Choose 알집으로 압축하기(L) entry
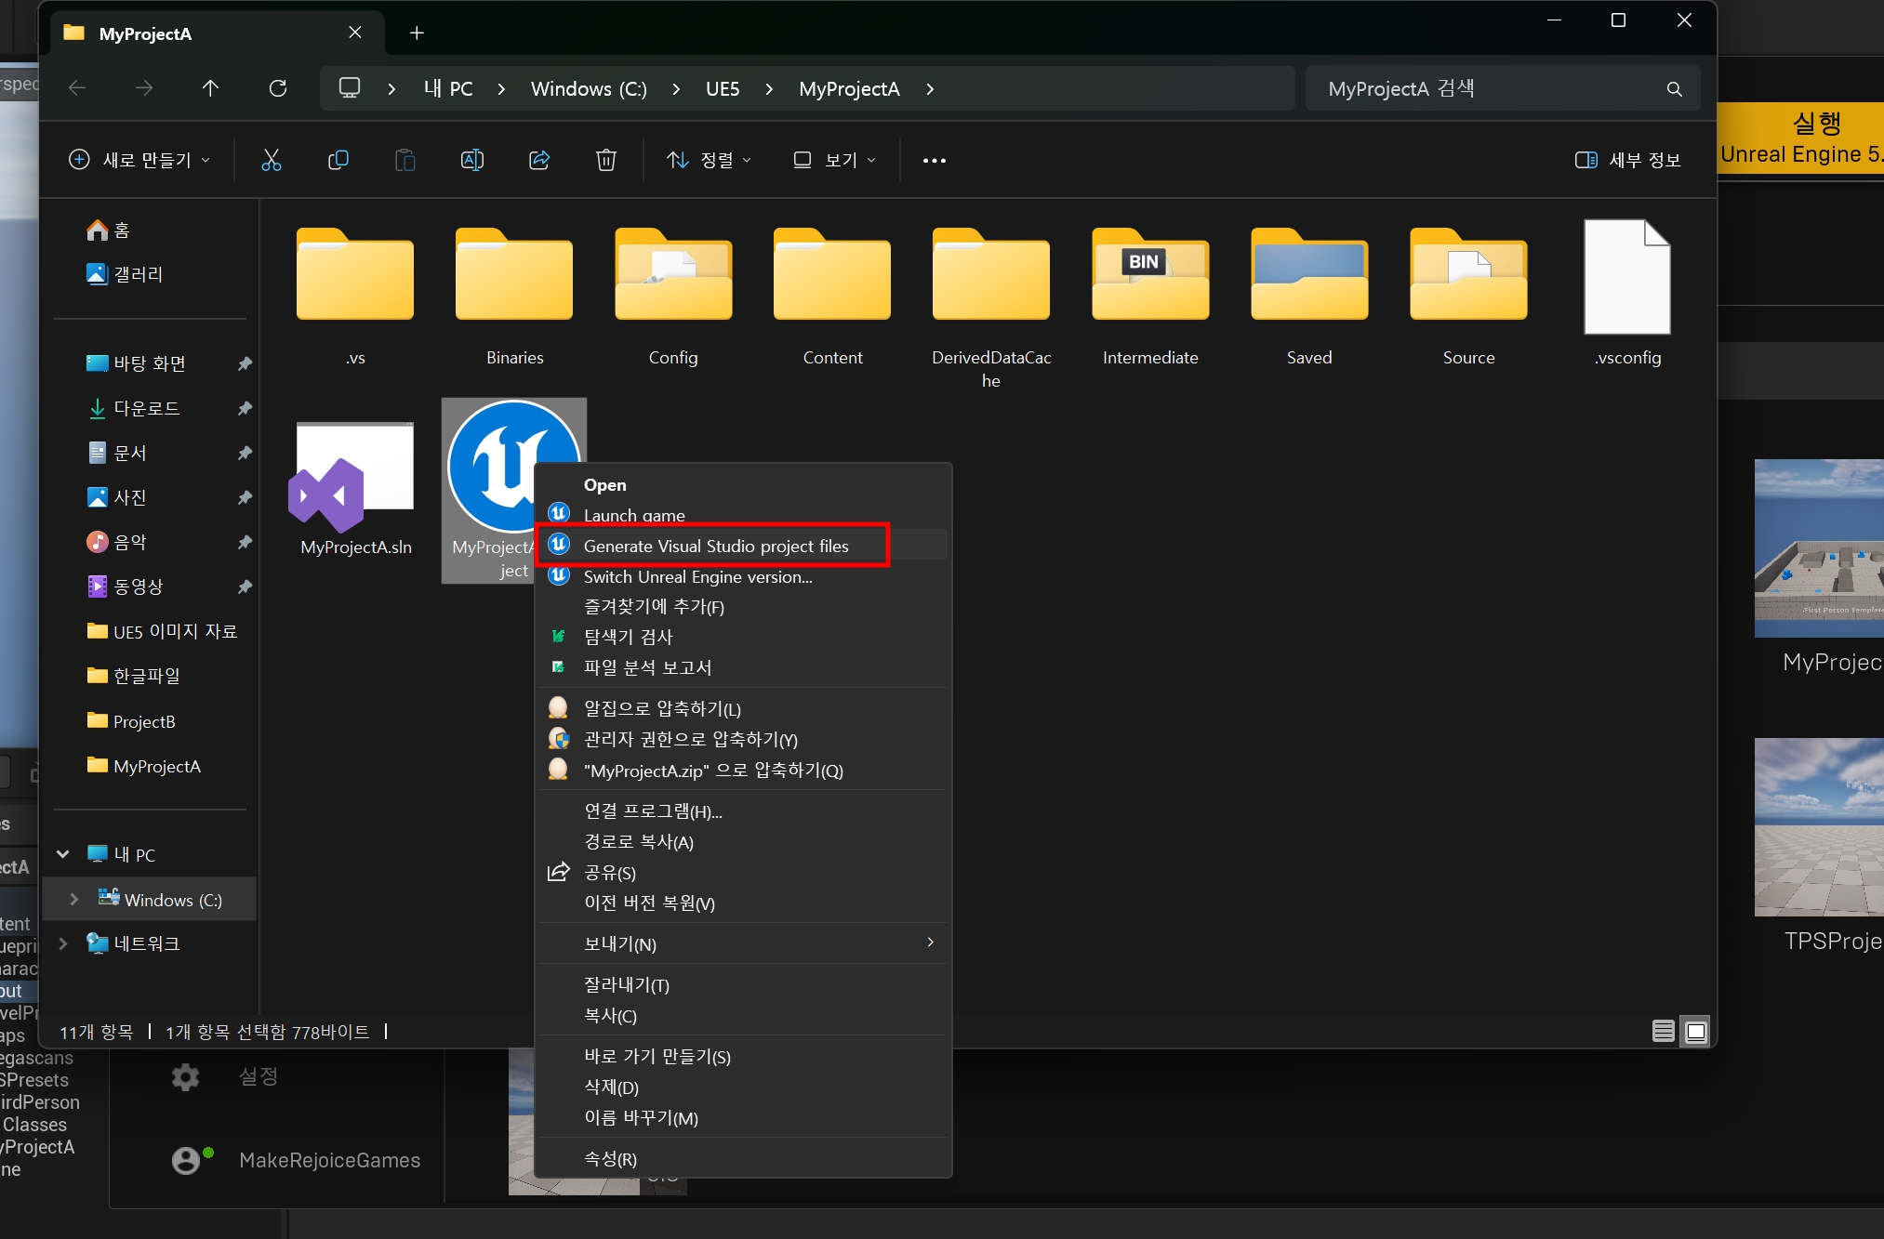 tap(744, 708)
